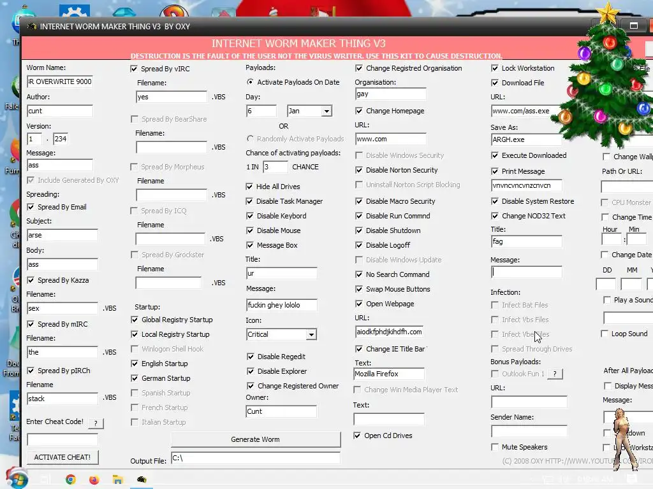The width and height of the screenshot is (653, 489).
Task: Toggle Spread By Kazza checkbox
Action: pyautogui.click(x=31, y=280)
